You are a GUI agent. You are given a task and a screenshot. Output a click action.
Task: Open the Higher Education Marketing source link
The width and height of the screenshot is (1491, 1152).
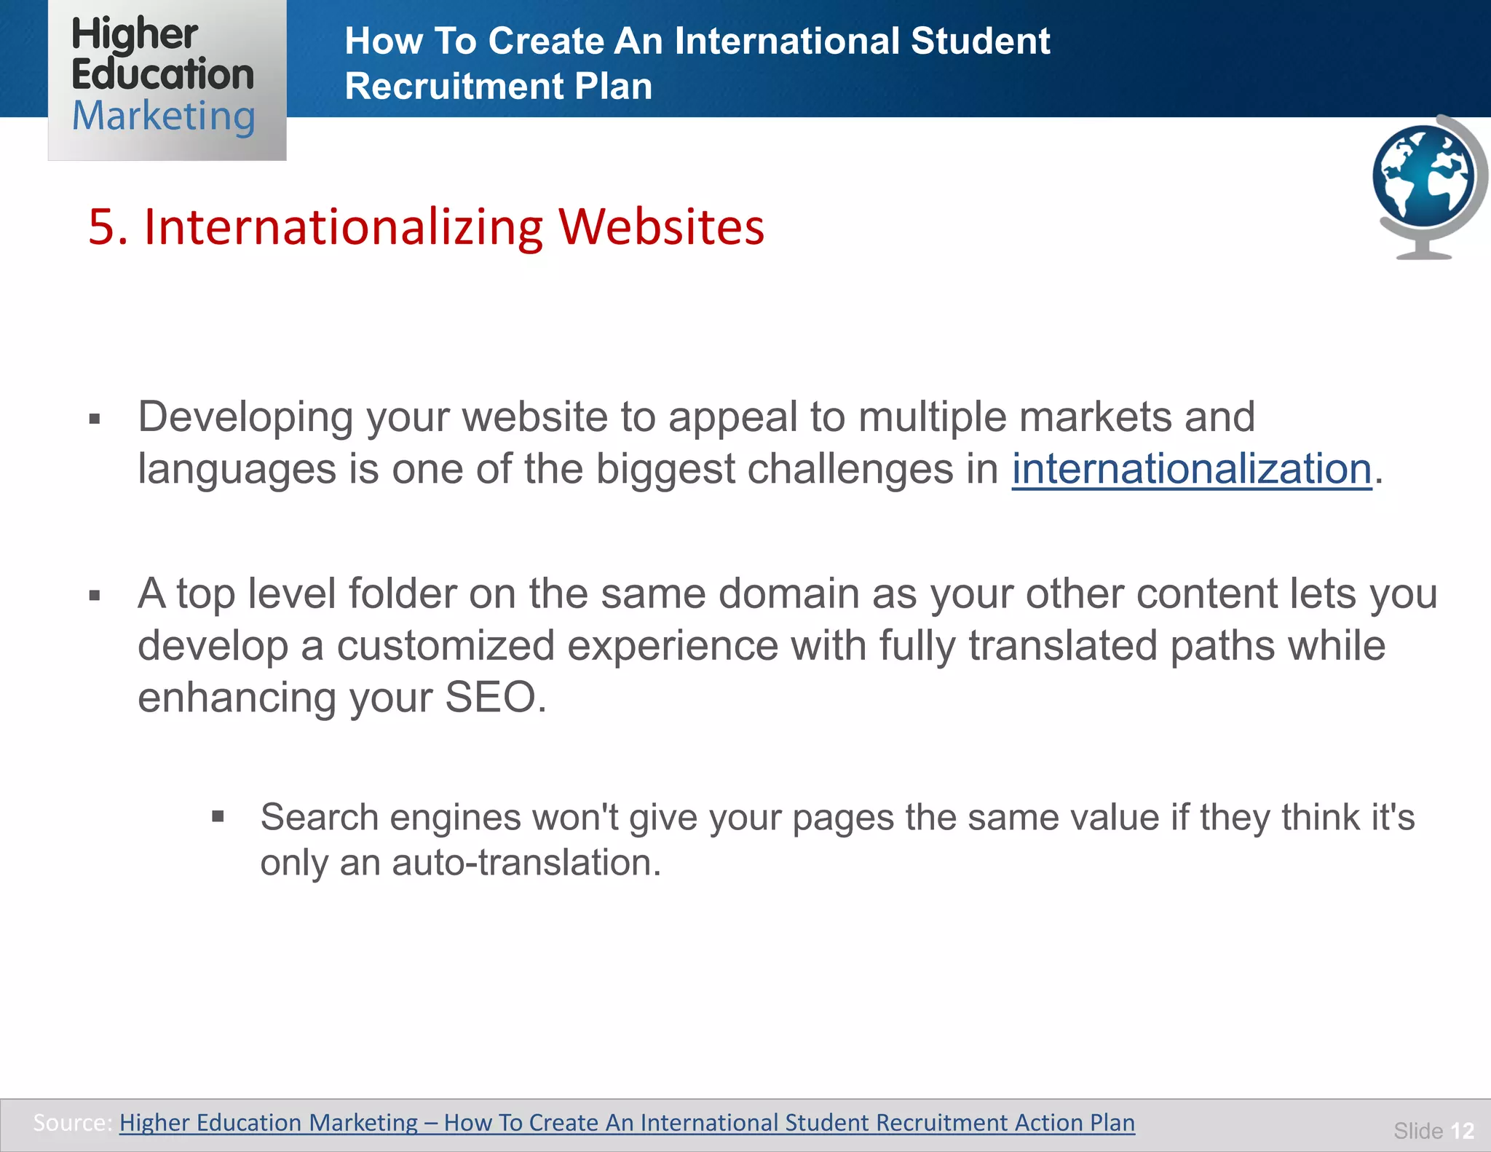pyautogui.click(x=627, y=1122)
